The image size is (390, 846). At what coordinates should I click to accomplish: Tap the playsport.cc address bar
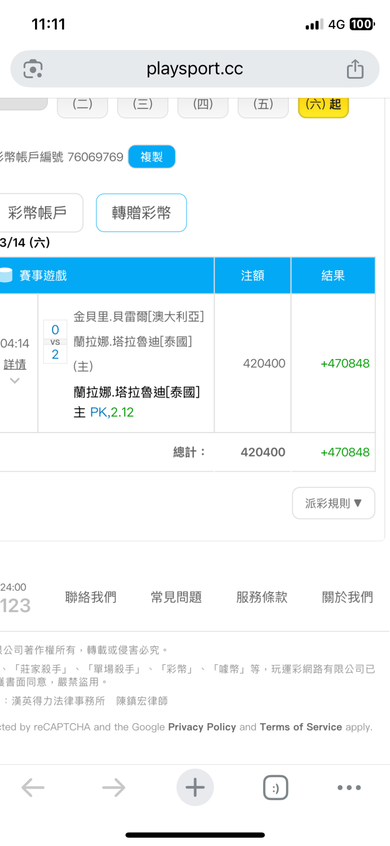click(x=195, y=69)
